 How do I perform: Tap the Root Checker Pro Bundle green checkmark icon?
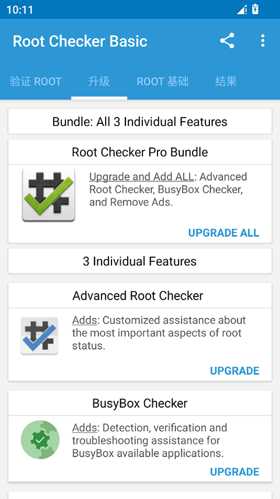click(x=48, y=195)
